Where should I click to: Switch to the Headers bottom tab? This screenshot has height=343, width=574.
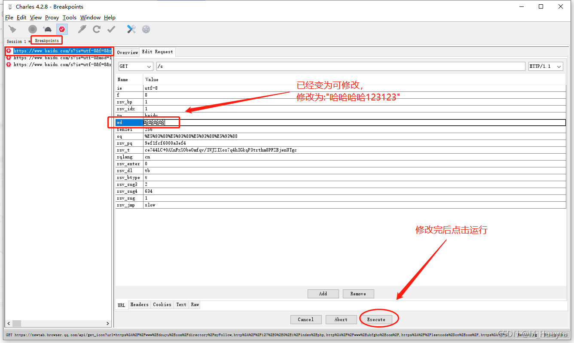point(139,305)
